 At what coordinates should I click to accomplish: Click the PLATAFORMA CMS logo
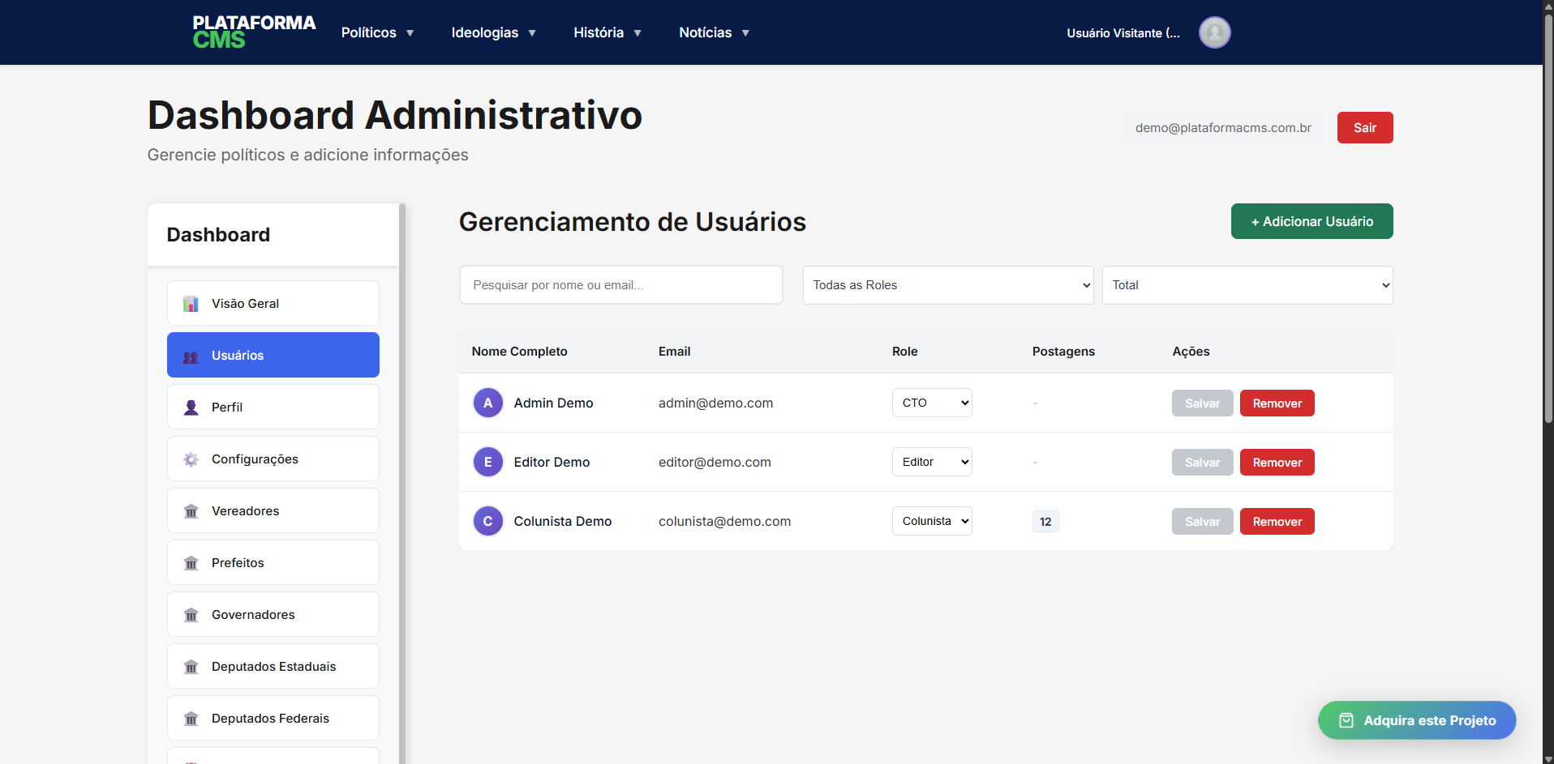point(254,32)
